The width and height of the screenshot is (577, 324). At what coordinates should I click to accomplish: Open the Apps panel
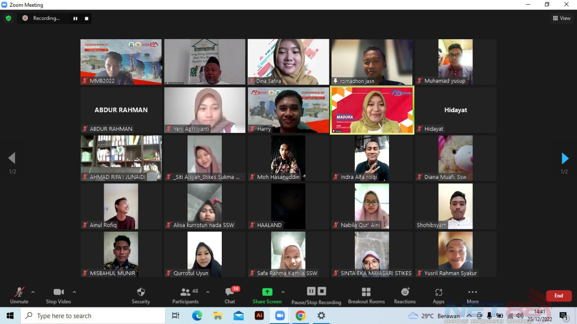(439, 295)
